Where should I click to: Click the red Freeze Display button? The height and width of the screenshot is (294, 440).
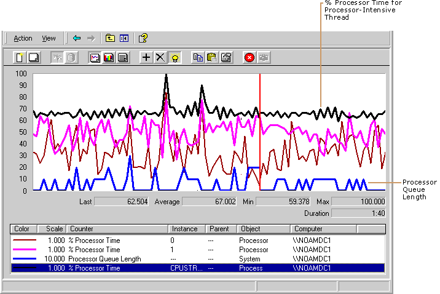coord(249,58)
